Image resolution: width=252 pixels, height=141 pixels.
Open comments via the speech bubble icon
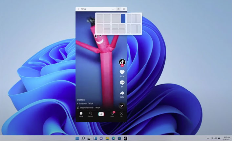pos(122,83)
